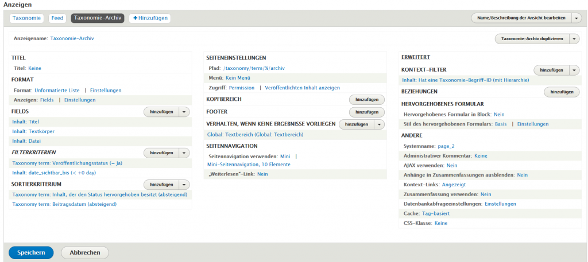This screenshot has height=262, width=588.
Task: Expand dropdown arrow beside Kontext-Filter hinzufügen
Action: pyautogui.click(x=574, y=70)
